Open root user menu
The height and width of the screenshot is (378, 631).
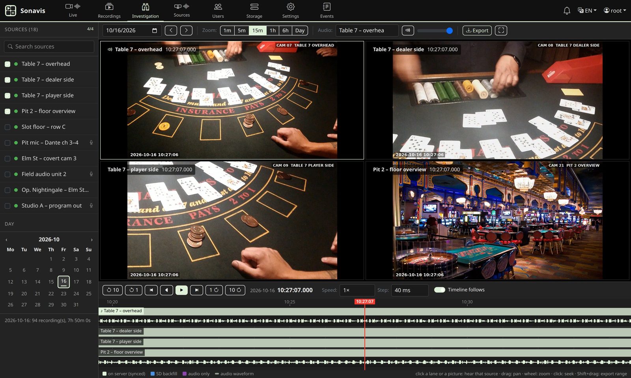coord(615,11)
